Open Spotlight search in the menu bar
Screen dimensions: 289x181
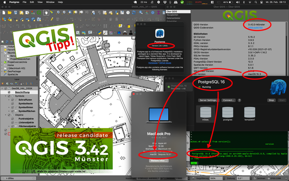[256, 2]
